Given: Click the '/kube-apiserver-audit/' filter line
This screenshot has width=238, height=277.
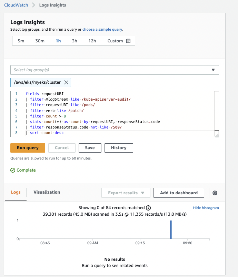Looking at the screenshot, I should 78,100.
